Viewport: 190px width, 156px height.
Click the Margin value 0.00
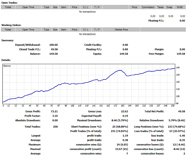182,49
